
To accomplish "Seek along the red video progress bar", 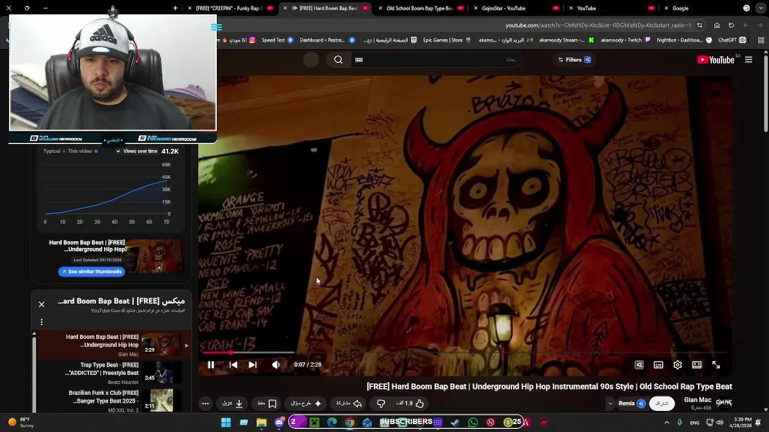I will tap(466, 353).
